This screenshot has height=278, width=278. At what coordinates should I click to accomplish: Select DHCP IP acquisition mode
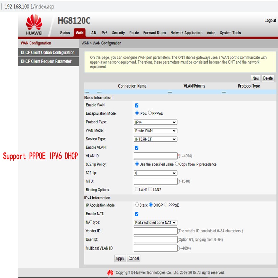point(151,205)
